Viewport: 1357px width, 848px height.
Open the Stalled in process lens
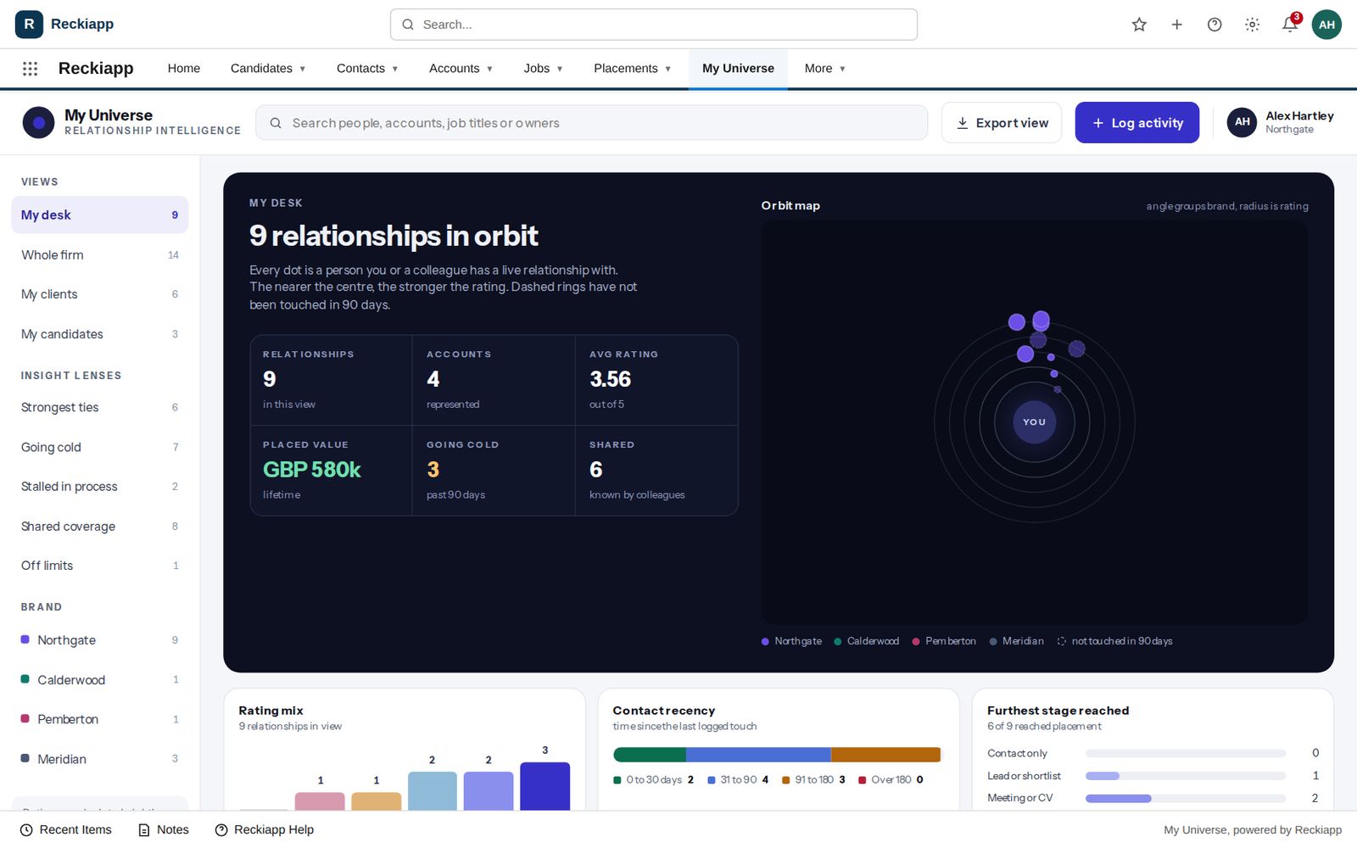click(100, 487)
